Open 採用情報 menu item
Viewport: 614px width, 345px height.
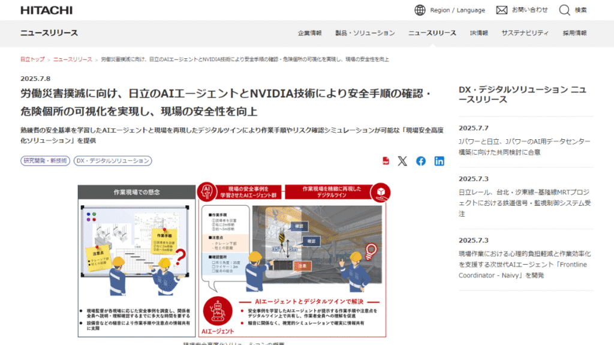(575, 33)
